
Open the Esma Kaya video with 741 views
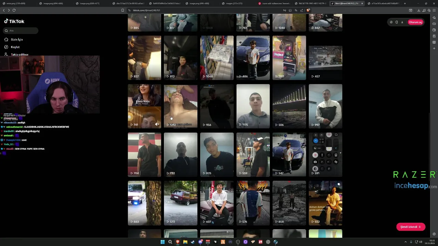tap(144, 106)
